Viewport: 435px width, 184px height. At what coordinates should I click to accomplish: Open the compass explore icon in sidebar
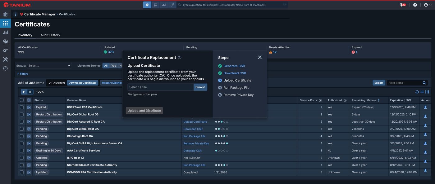(x=5, y=68)
